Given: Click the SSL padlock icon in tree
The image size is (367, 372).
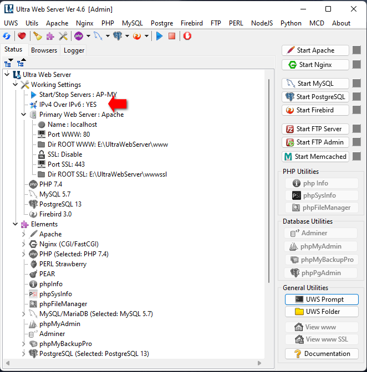Looking at the screenshot, I should [x=42, y=154].
